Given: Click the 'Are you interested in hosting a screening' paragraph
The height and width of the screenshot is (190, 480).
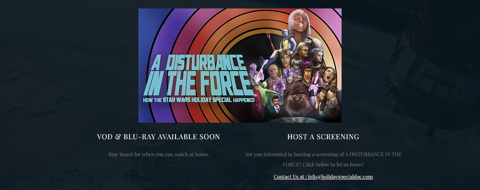Looking at the screenshot, I should tap(323, 160).
